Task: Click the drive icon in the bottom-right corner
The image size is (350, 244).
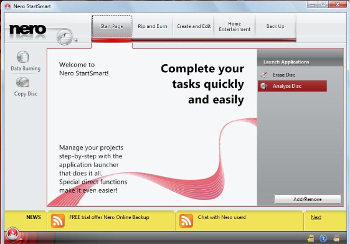Action: pos(337,238)
